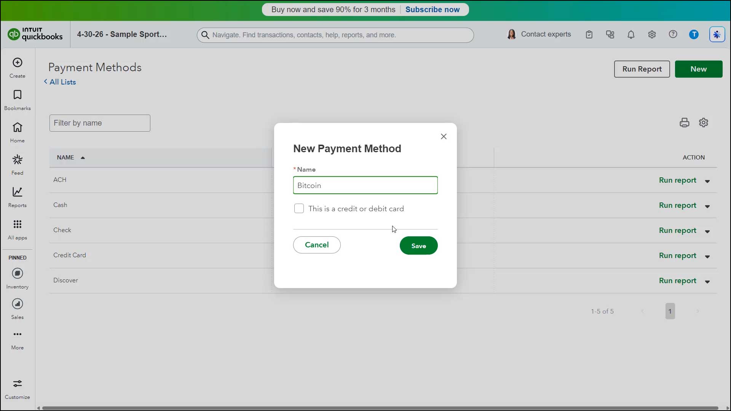The height and width of the screenshot is (411, 731).
Task: Open pinned Inventory icon
Action: click(x=18, y=274)
